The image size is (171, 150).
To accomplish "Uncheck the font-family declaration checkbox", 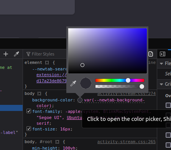I will click(x=29, y=111).
